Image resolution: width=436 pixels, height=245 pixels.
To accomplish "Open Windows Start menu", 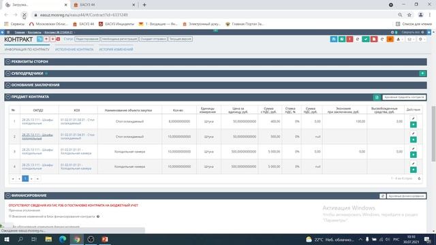I will [6, 239].
